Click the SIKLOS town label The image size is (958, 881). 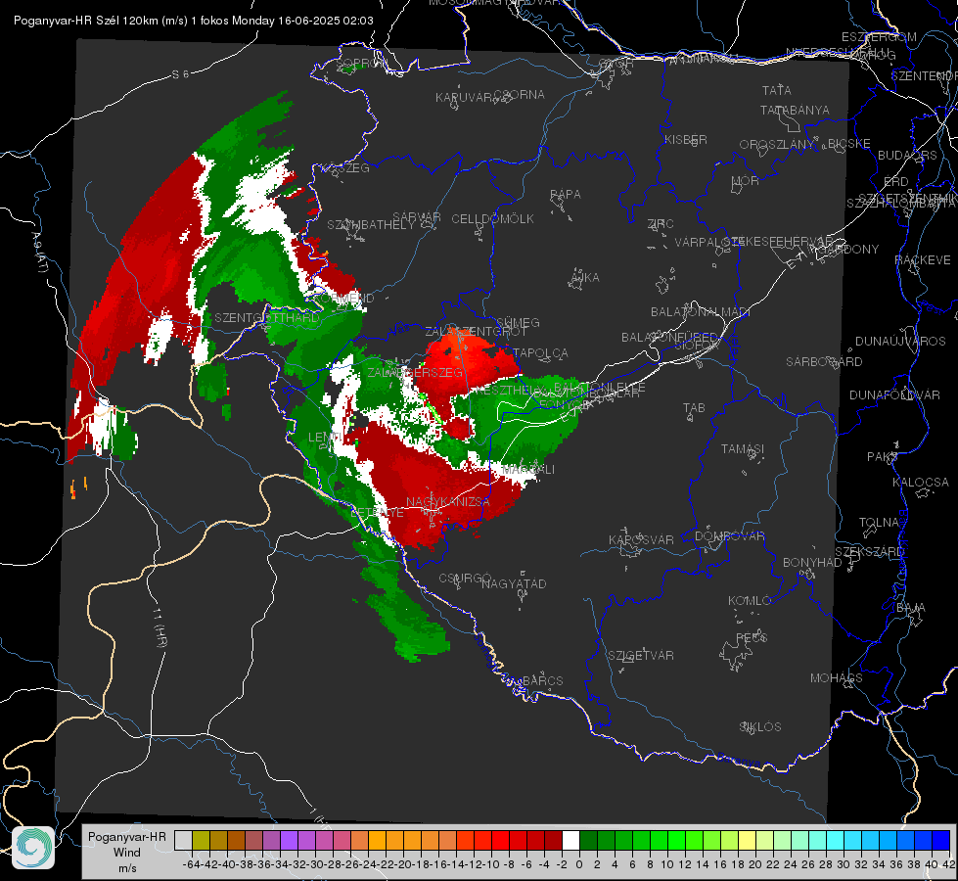click(760, 727)
